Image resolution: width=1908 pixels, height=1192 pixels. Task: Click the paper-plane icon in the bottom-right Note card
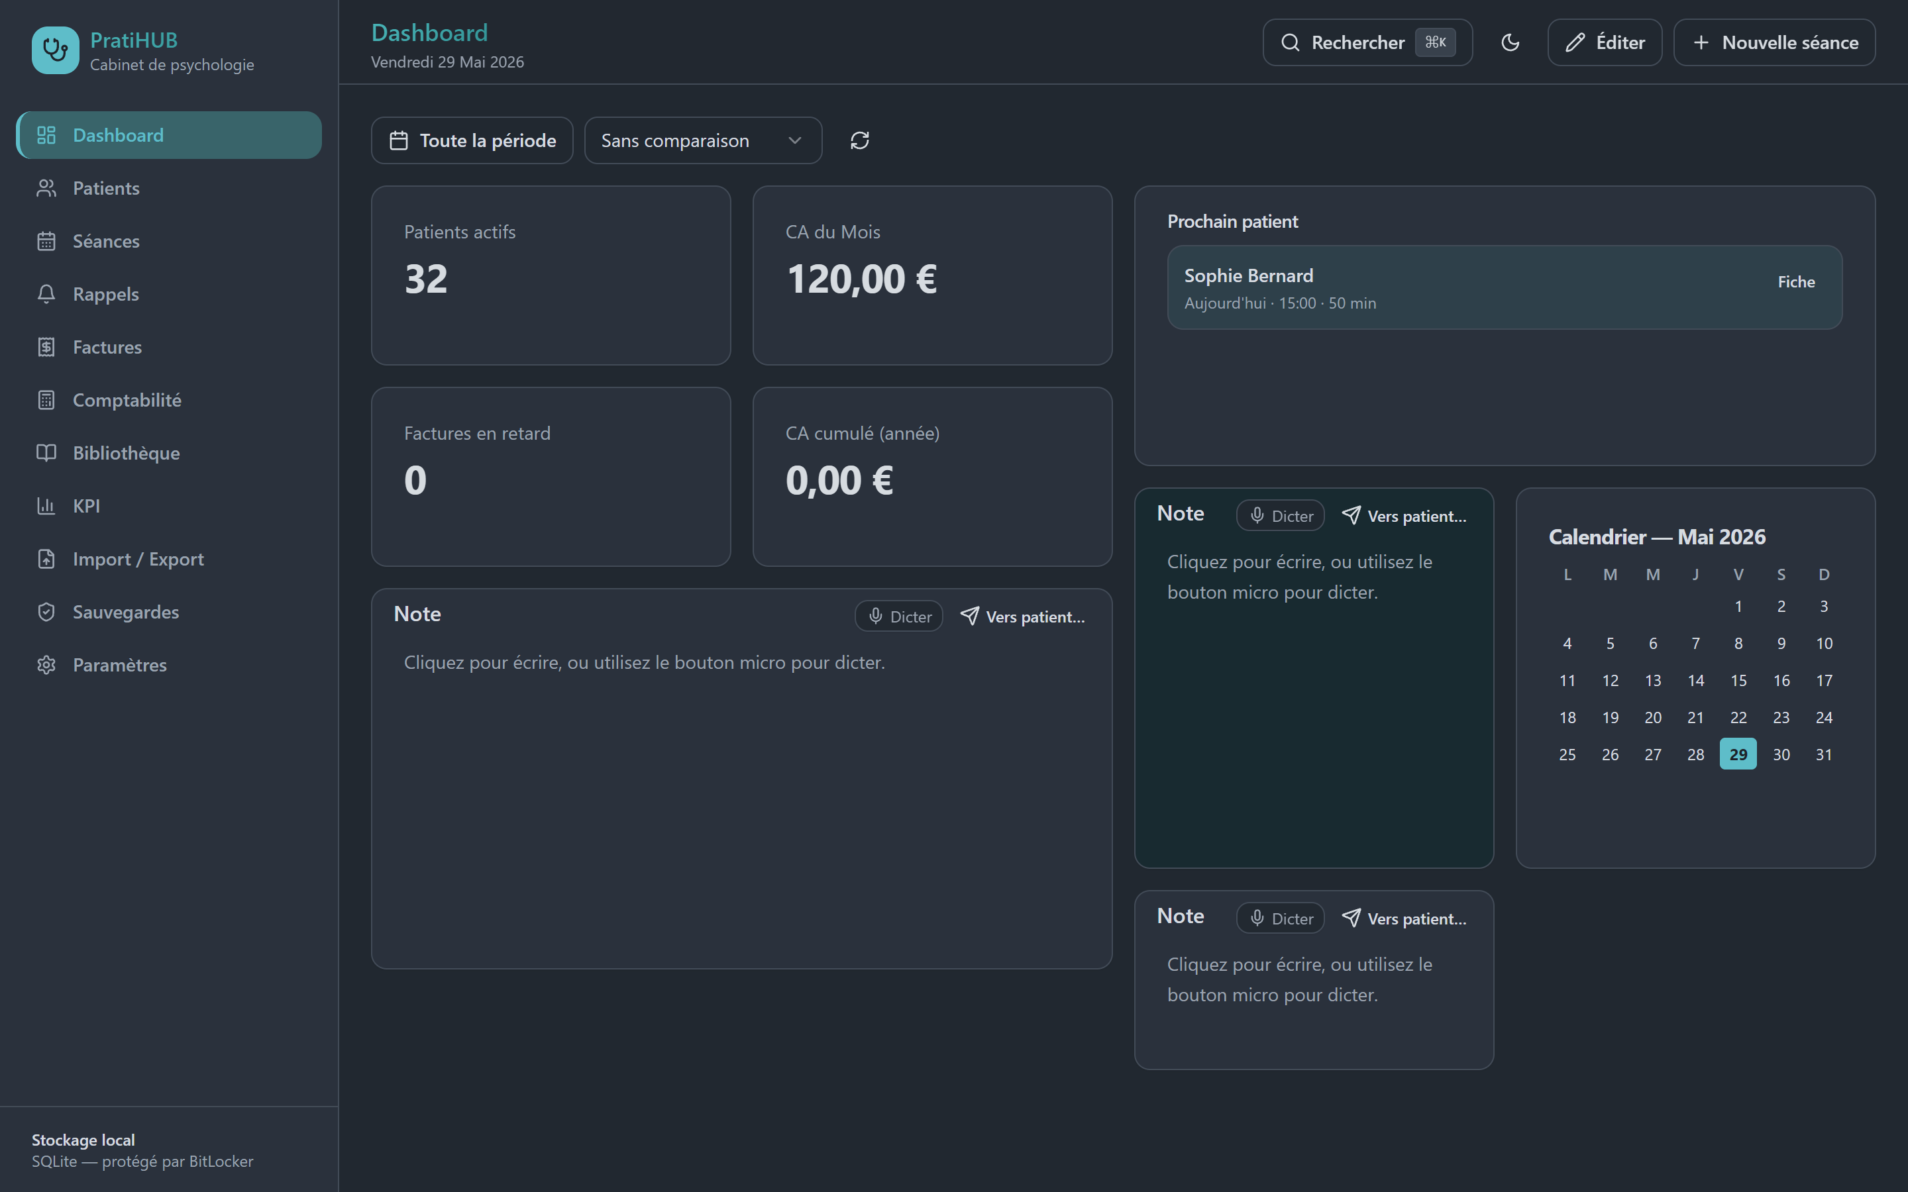pyautogui.click(x=1351, y=918)
